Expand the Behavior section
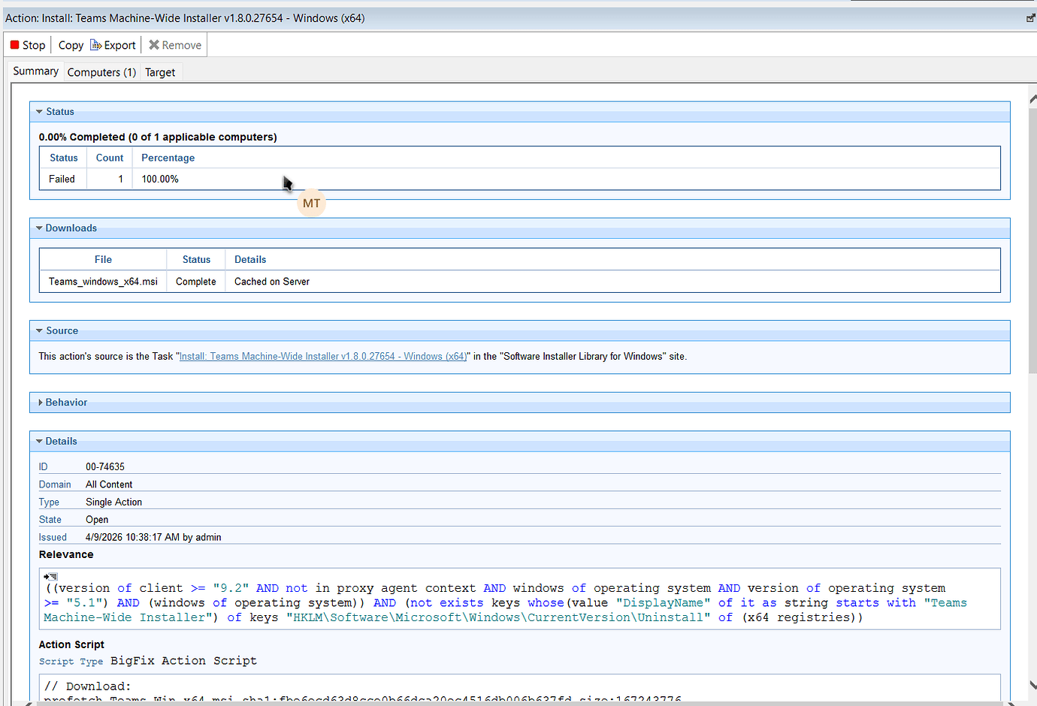The width and height of the screenshot is (1037, 706). tap(40, 403)
